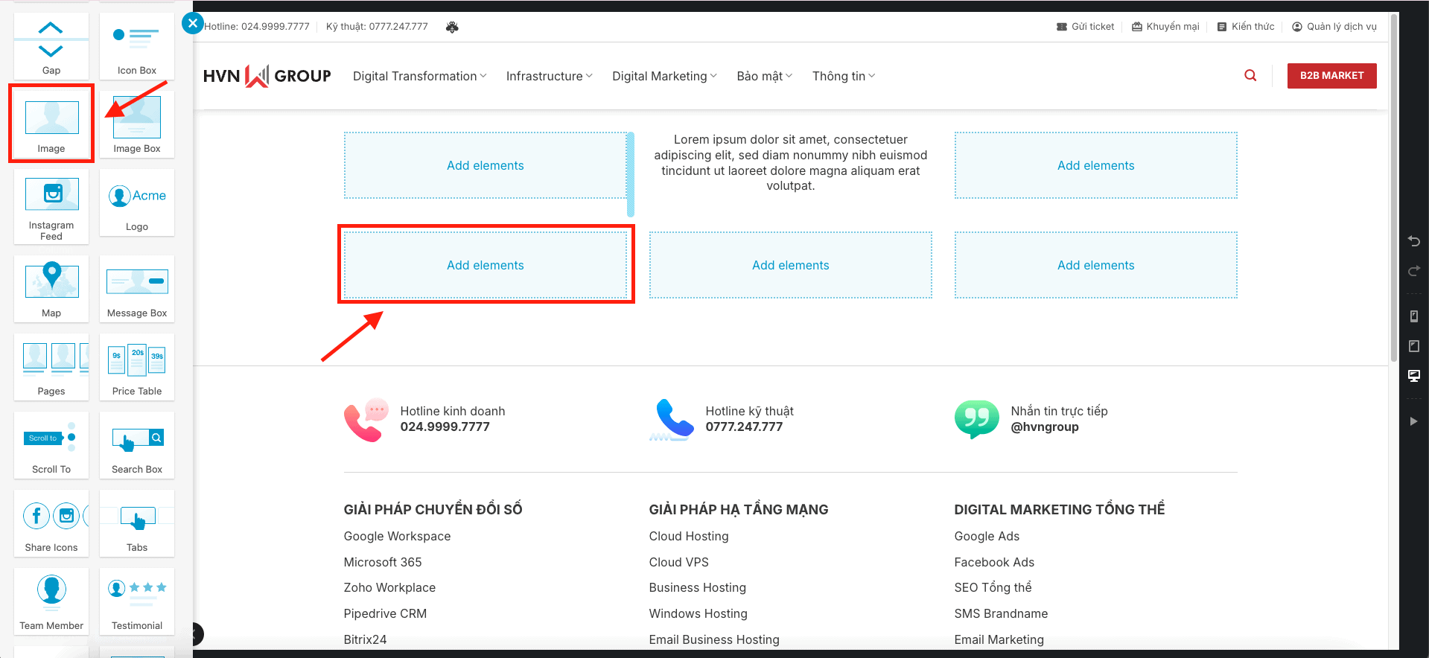
Task: Select the Price Table element
Action: 137,366
